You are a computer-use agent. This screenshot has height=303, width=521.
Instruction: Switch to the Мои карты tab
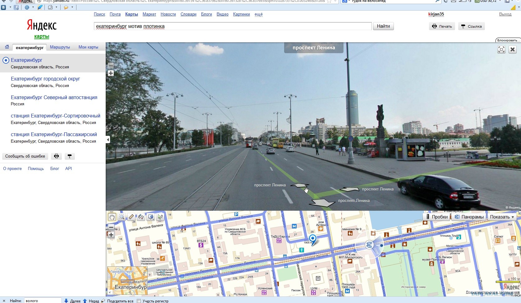pos(88,47)
